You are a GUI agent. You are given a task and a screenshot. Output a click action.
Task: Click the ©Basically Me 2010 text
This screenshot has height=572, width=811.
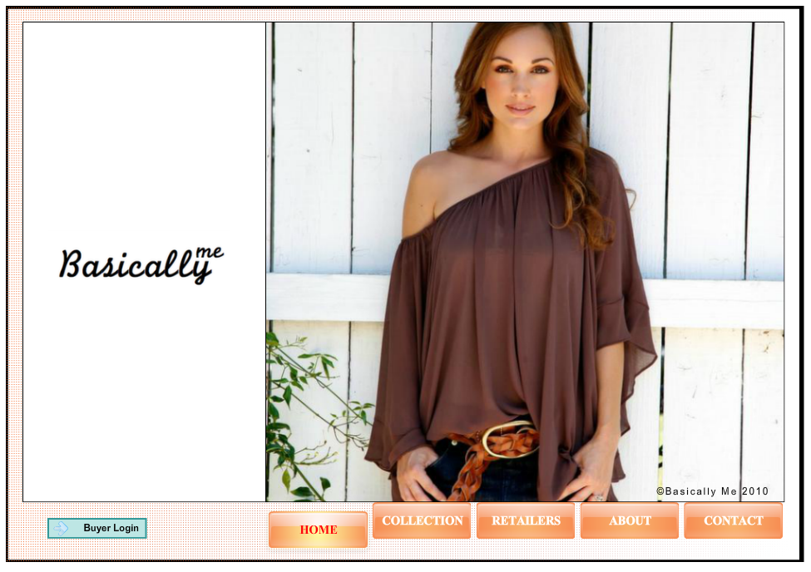712,491
